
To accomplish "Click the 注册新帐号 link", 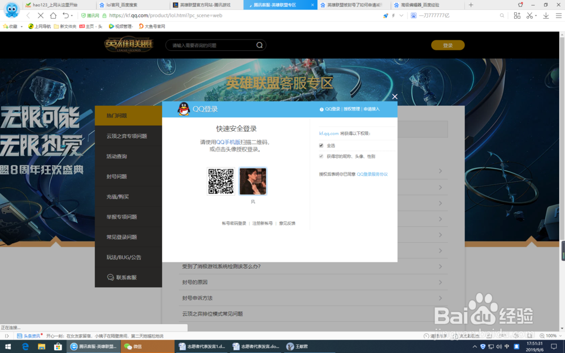I will pyautogui.click(x=262, y=223).
